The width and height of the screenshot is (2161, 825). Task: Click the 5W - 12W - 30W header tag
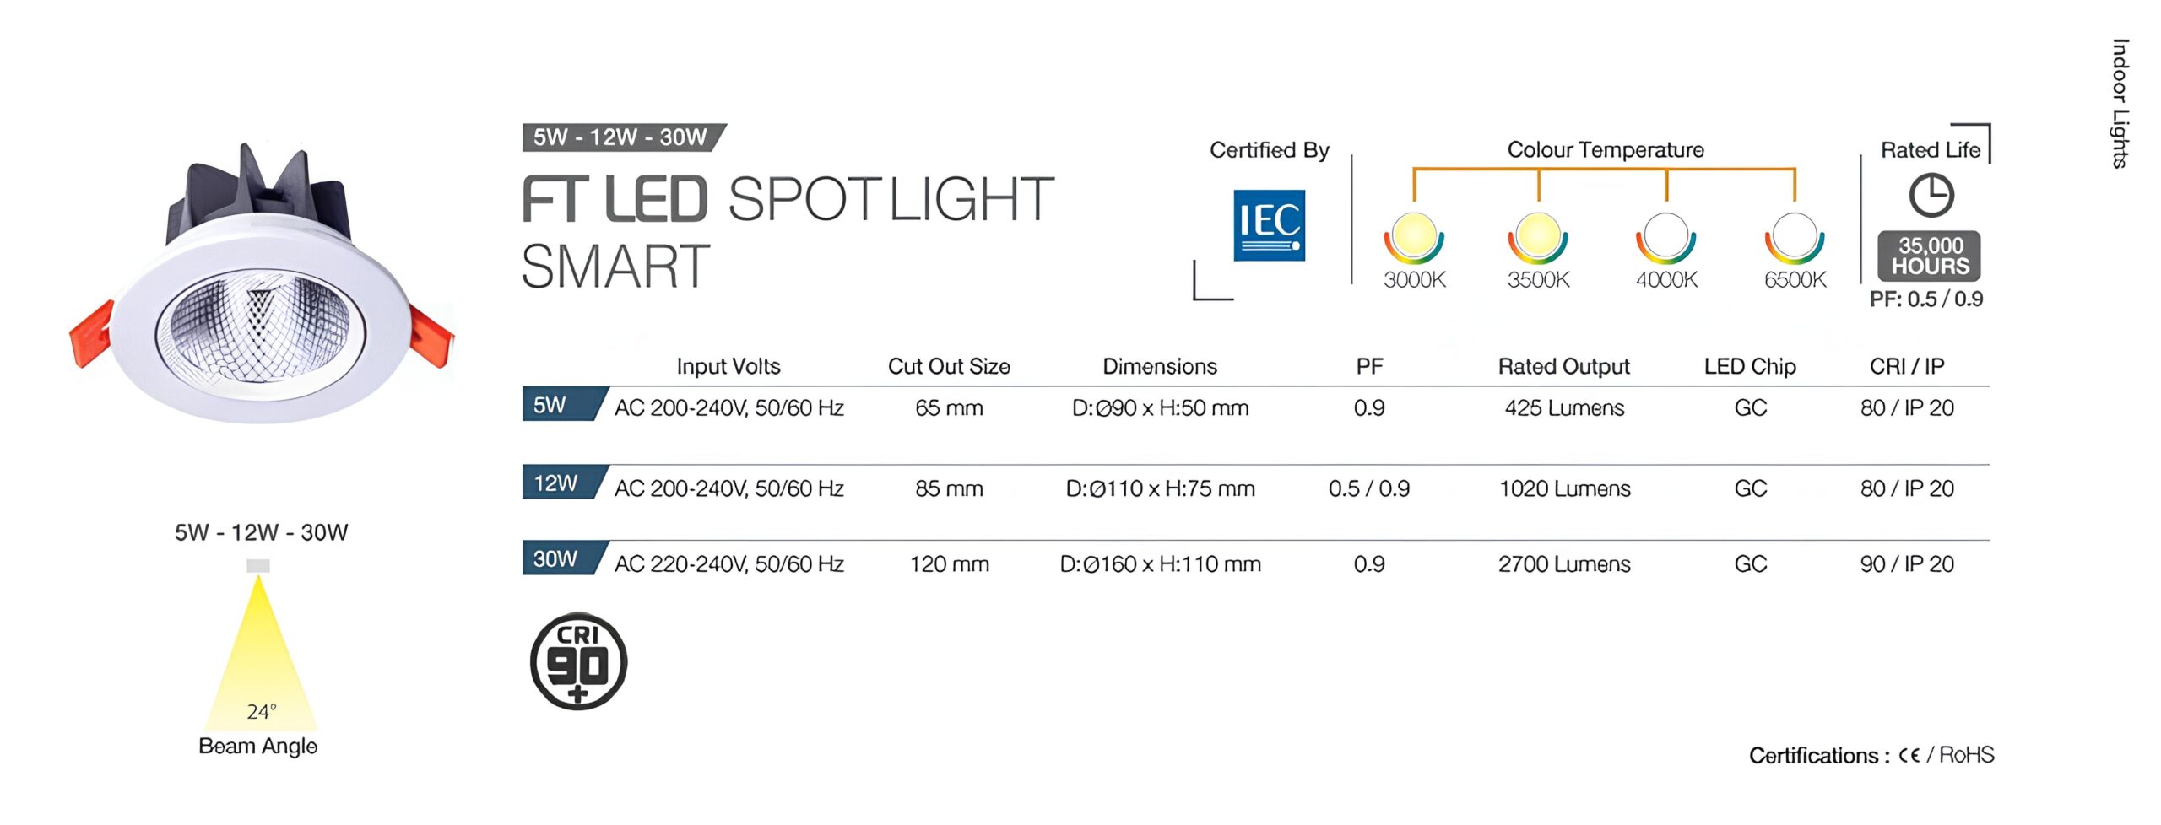[x=623, y=137]
